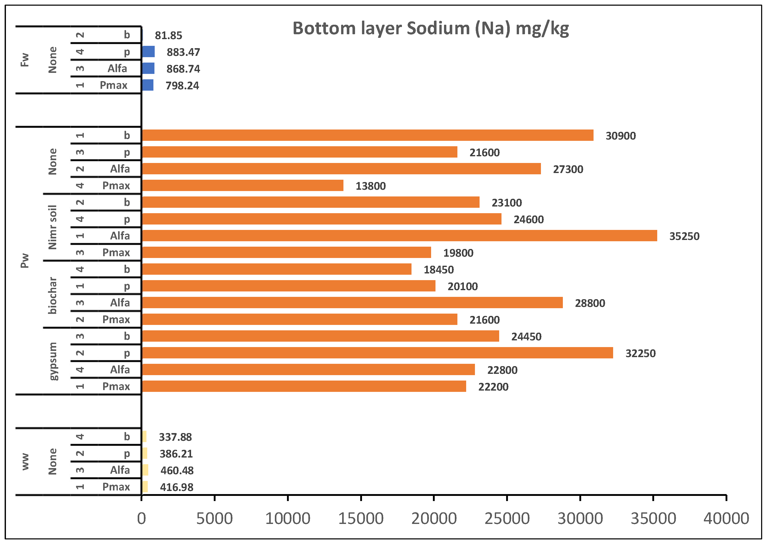Click the gypsum category label
Viewport: 765px width, 543px height.
(53, 361)
